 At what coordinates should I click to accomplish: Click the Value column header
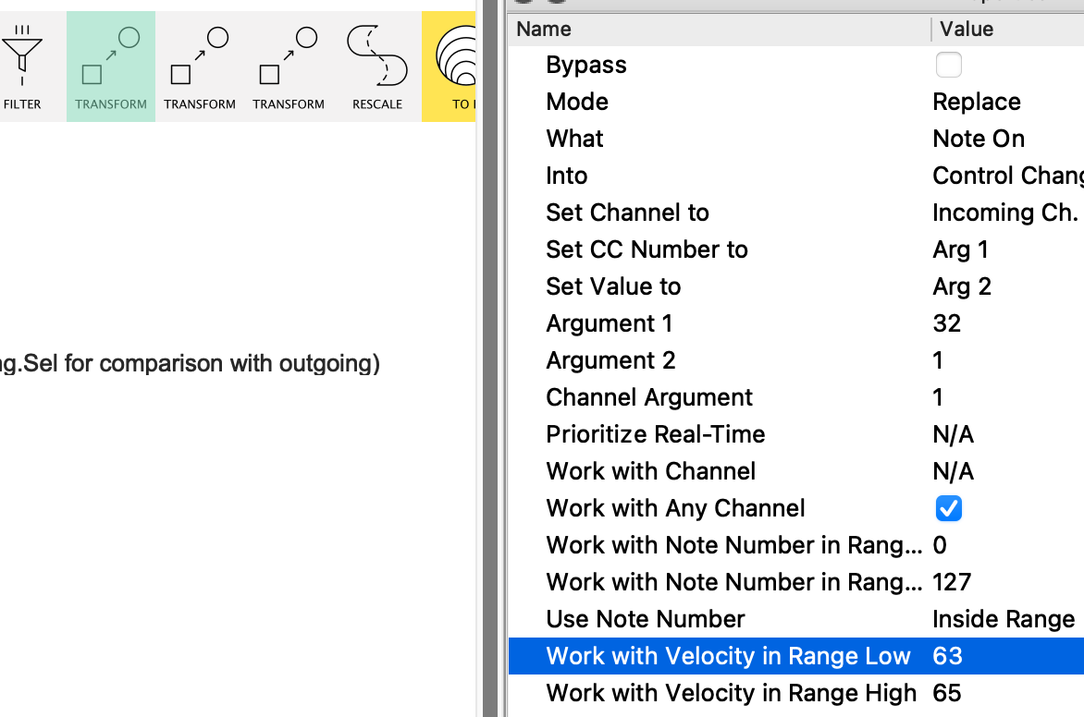(967, 29)
